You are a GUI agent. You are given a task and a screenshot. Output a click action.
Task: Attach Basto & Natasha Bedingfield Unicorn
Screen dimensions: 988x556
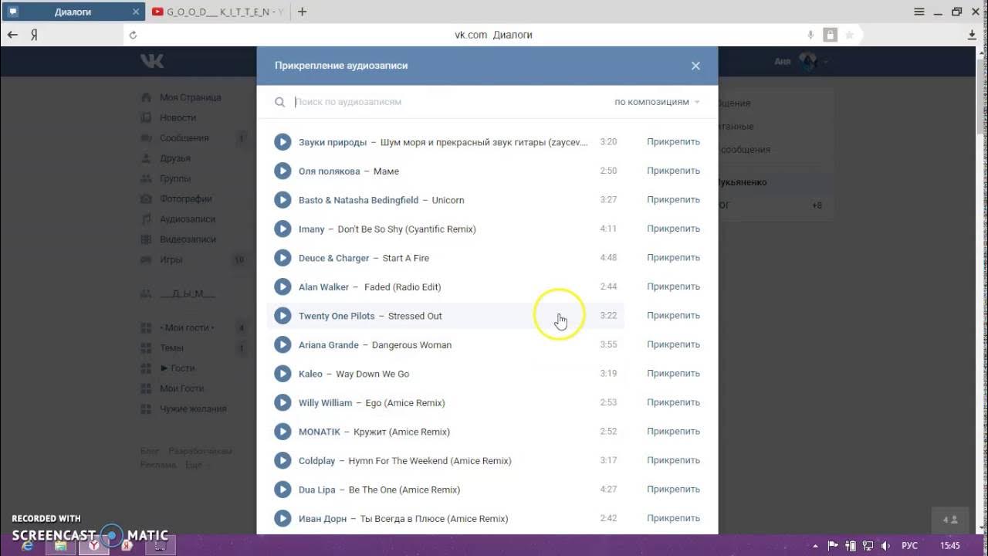[x=673, y=200]
